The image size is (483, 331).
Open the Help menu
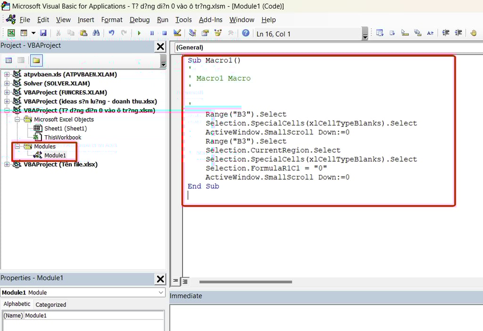point(268,20)
